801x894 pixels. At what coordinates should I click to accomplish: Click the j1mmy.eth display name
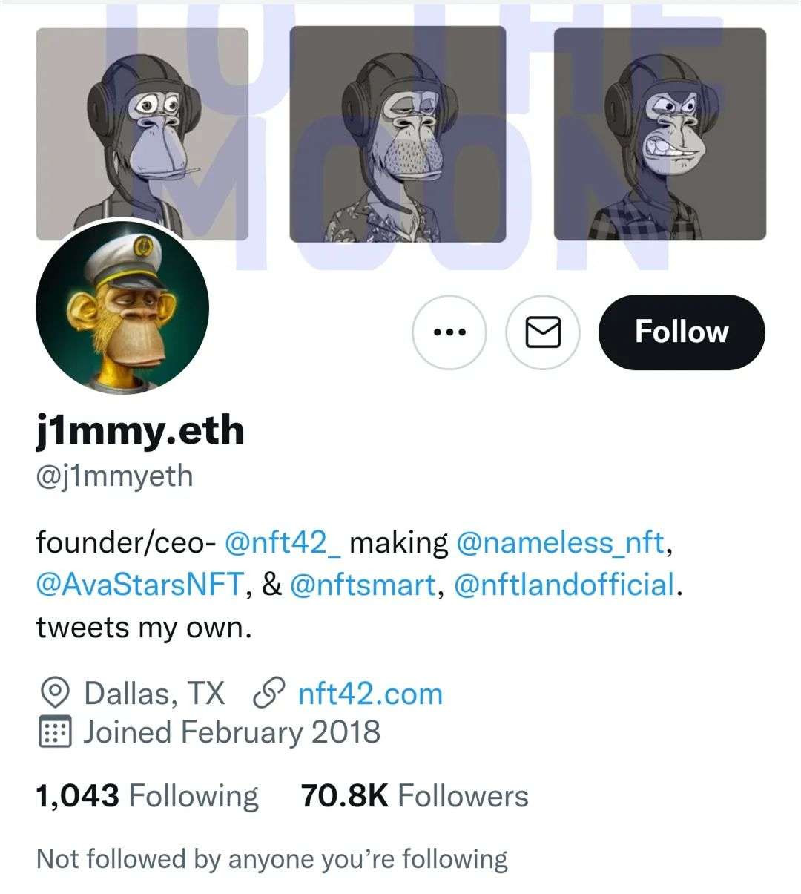click(140, 430)
